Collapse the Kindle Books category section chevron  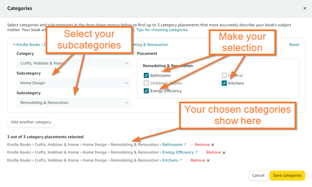[x=14, y=45]
